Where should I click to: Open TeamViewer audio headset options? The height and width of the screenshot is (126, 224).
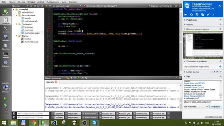click(x=191, y=15)
